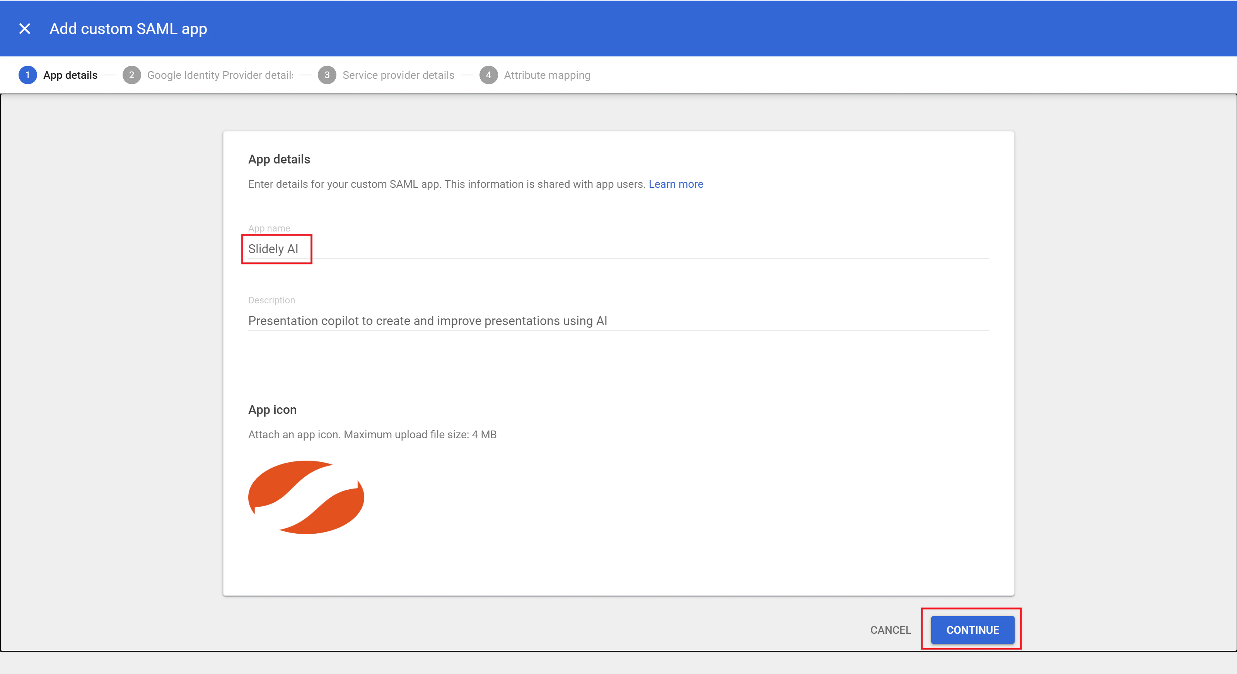Edit the Description text field
The height and width of the screenshot is (674, 1237).
coord(619,321)
